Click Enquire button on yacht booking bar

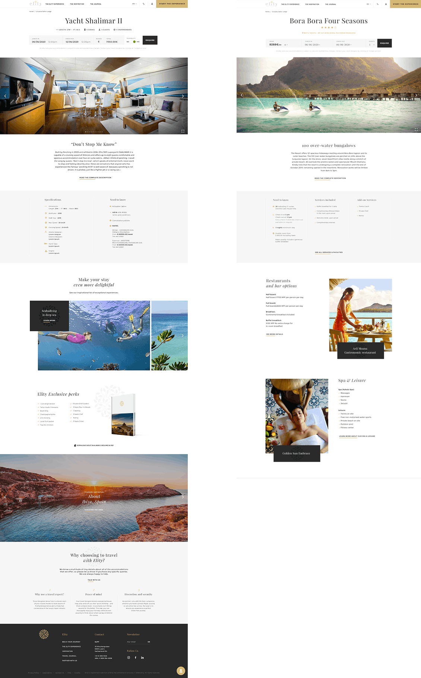pyautogui.click(x=150, y=40)
